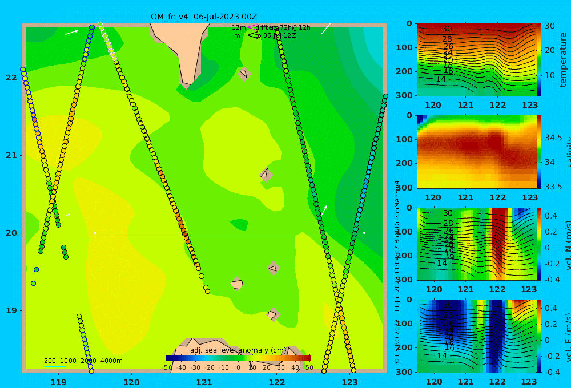Click the vel. E color bar
This screenshot has width=571, height=388.
coord(539,336)
